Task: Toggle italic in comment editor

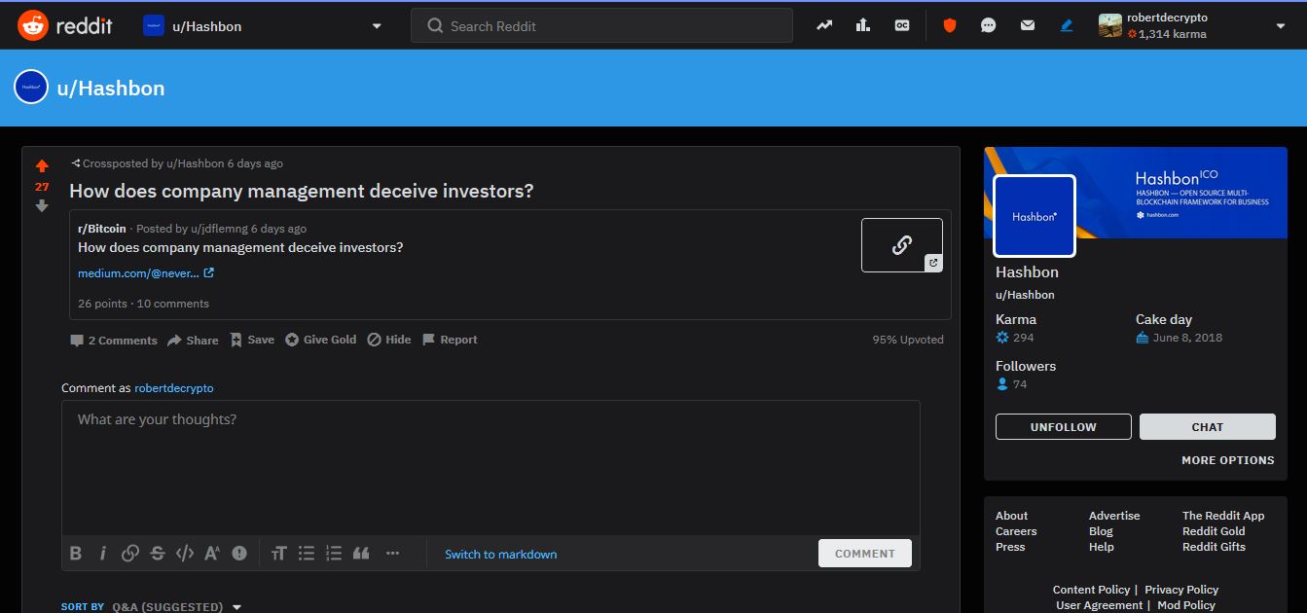Action: pyautogui.click(x=102, y=554)
